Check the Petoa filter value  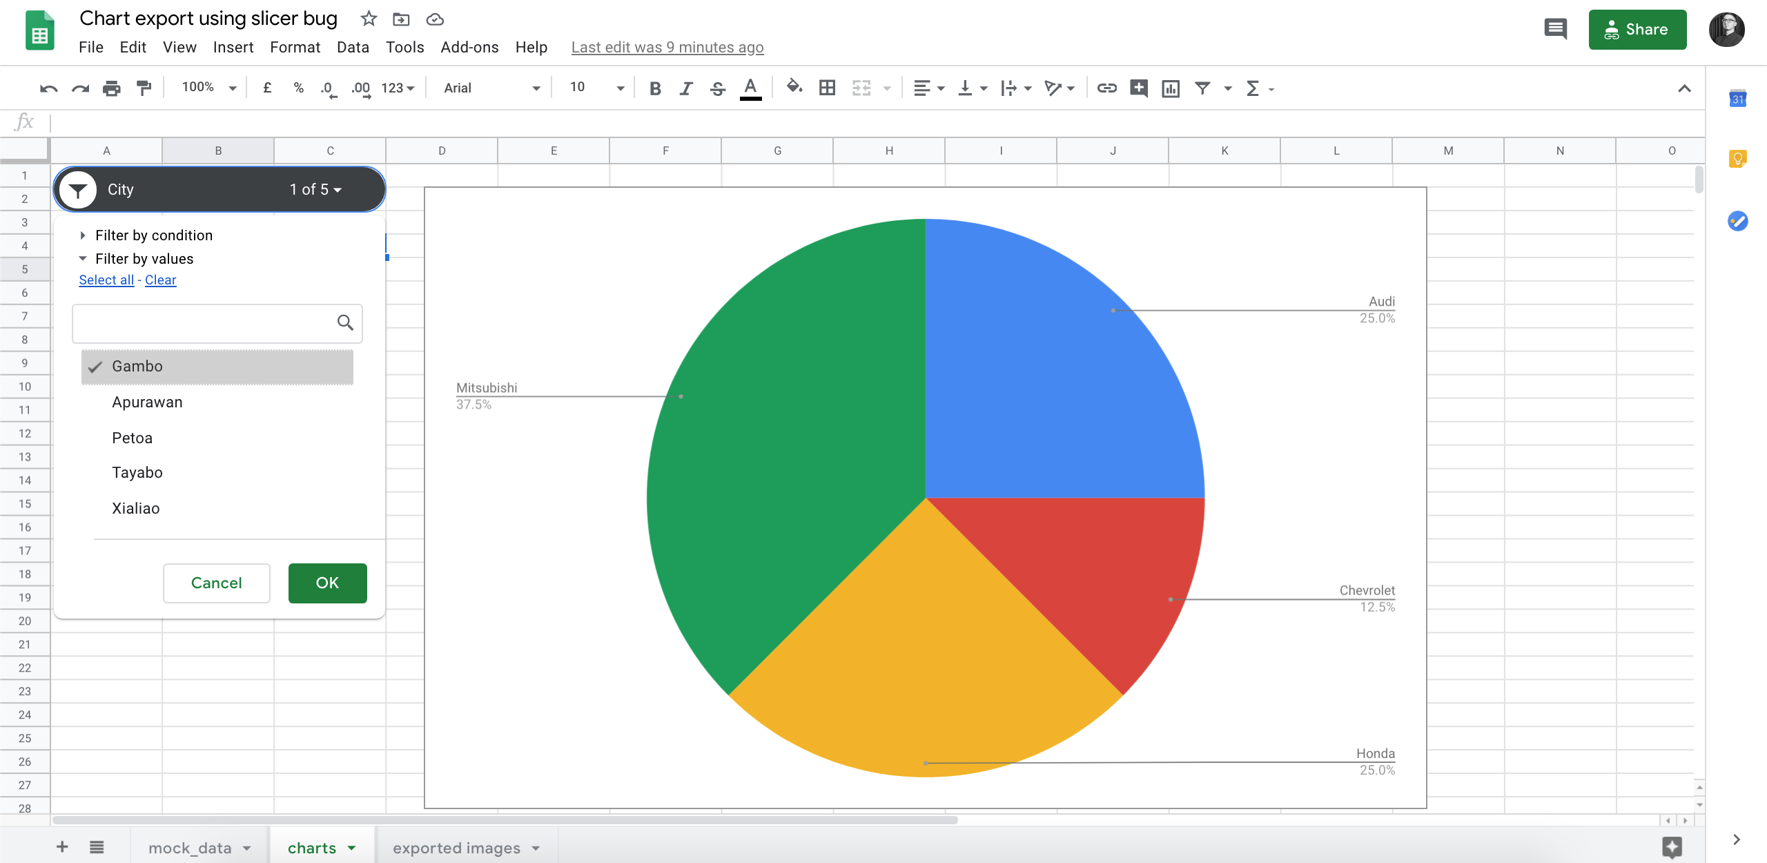132,438
